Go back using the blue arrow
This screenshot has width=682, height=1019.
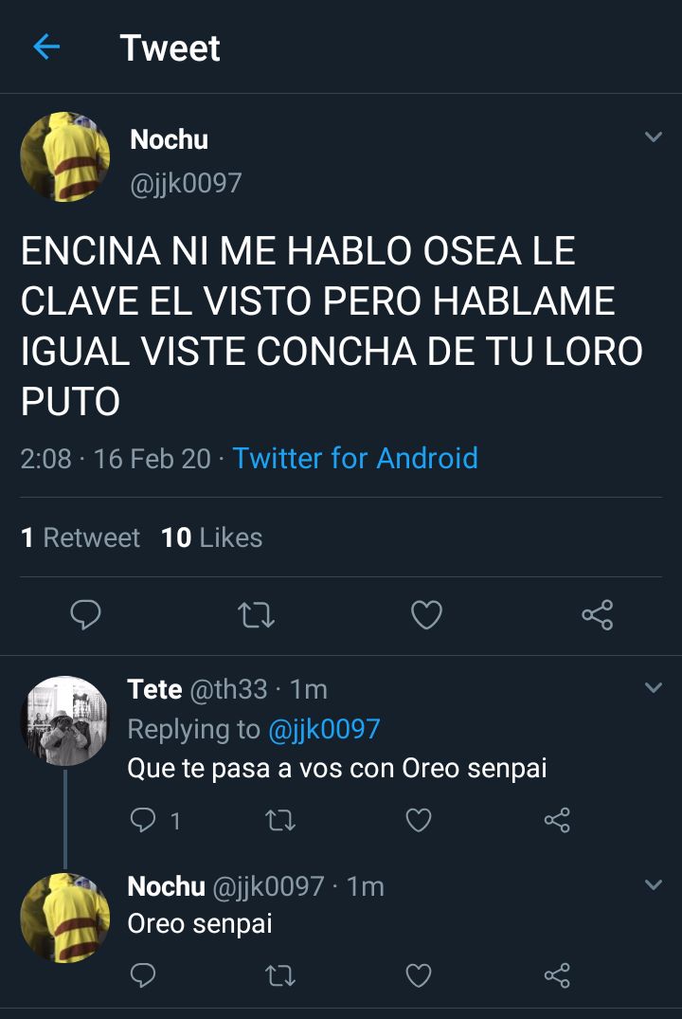[x=46, y=46]
